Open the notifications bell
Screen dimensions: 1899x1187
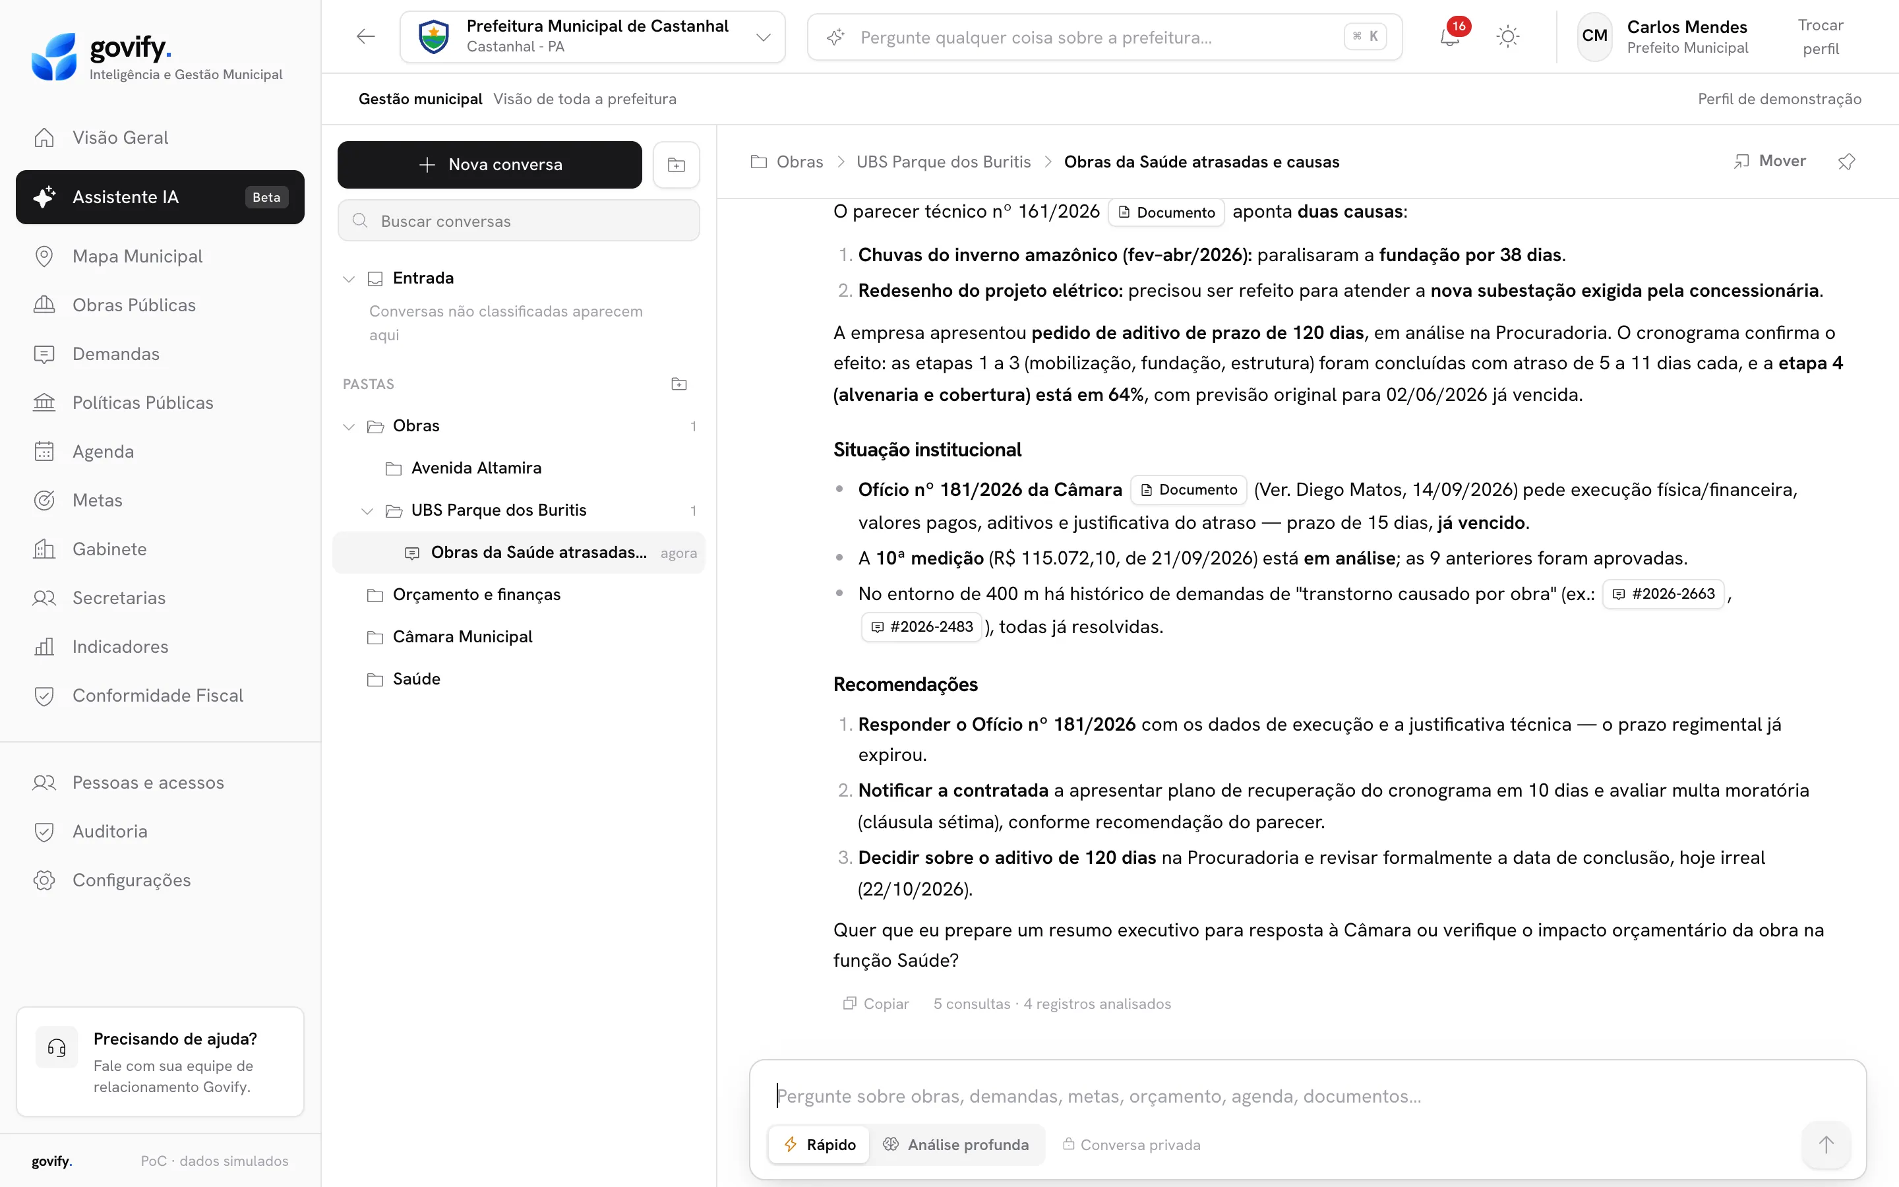(x=1449, y=36)
